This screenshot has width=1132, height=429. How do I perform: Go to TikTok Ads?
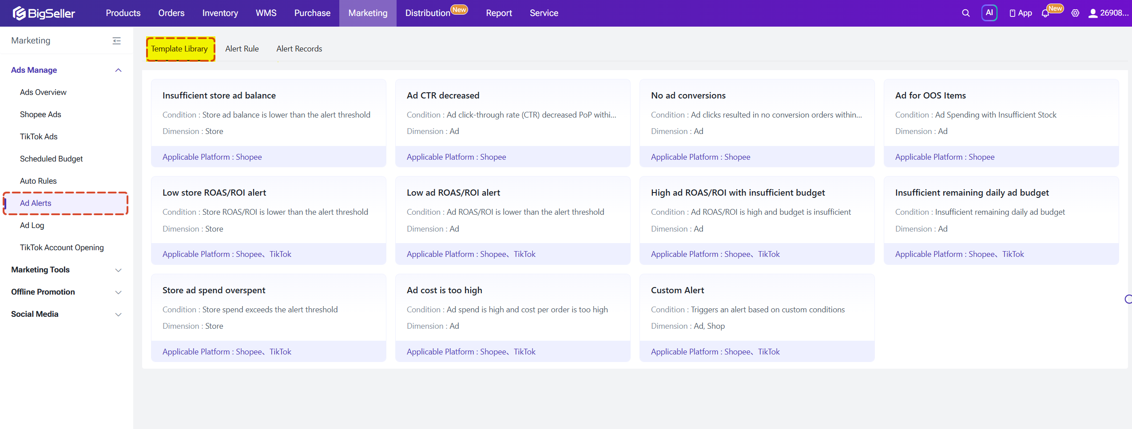[x=39, y=137]
